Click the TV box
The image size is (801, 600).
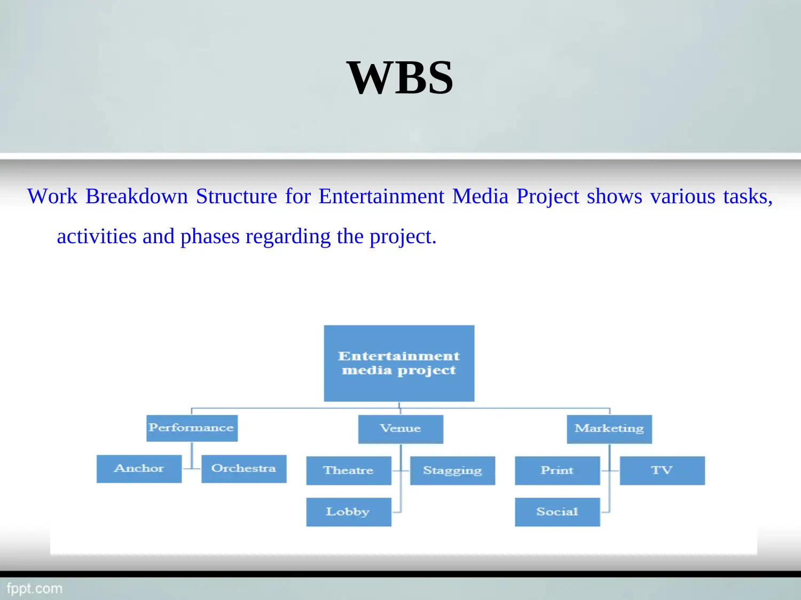pos(662,470)
